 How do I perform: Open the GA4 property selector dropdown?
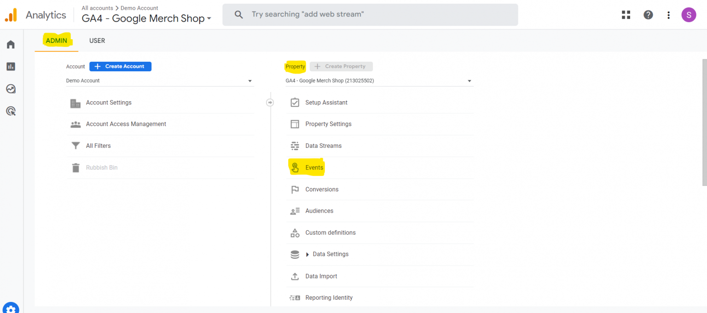pos(379,81)
